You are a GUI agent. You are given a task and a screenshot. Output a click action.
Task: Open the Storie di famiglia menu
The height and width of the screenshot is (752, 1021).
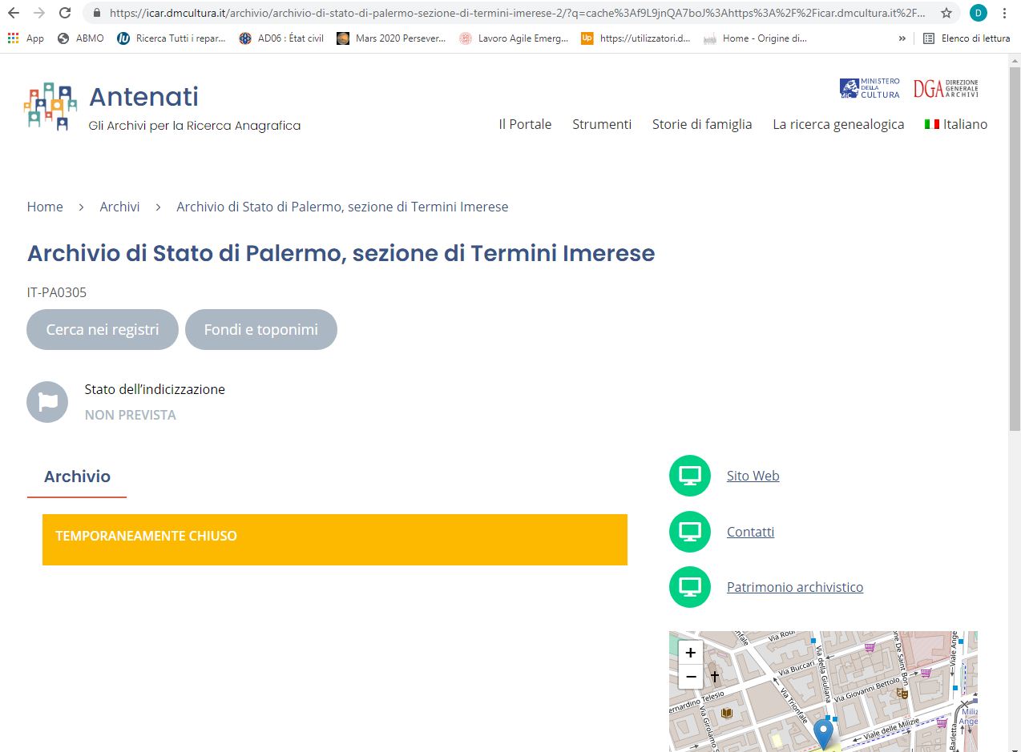pyautogui.click(x=702, y=124)
